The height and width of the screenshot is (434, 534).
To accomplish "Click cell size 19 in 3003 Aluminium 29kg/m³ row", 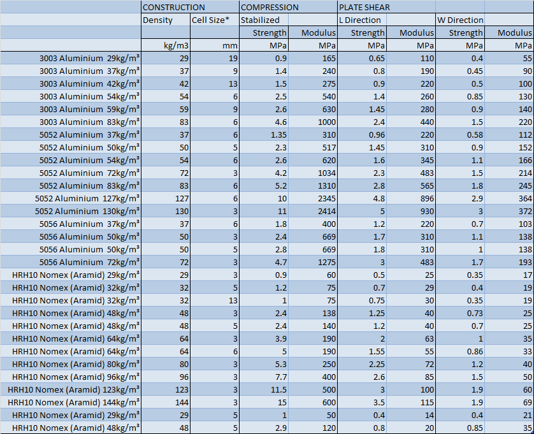I will (x=215, y=58).
